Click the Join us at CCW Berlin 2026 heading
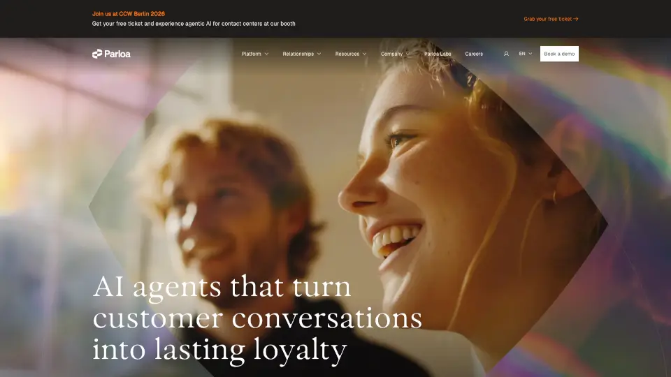 click(x=129, y=14)
